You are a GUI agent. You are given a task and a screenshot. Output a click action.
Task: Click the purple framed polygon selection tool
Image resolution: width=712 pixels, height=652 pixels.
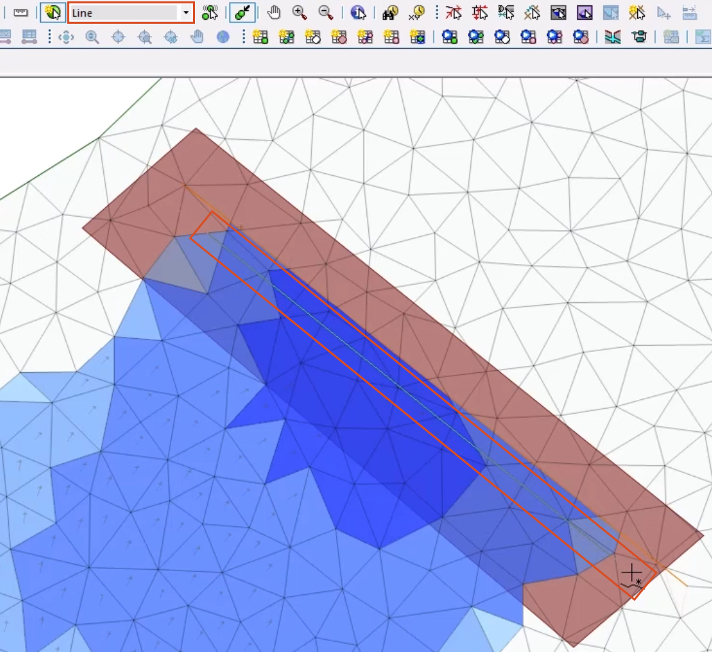[584, 13]
